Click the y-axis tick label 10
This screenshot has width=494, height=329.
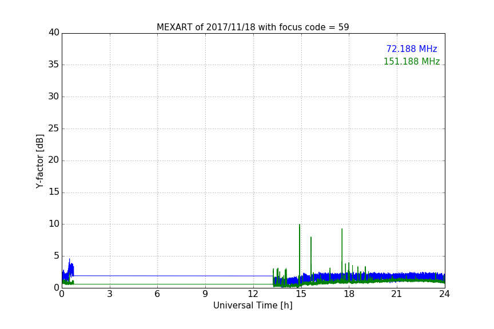coord(54,224)
